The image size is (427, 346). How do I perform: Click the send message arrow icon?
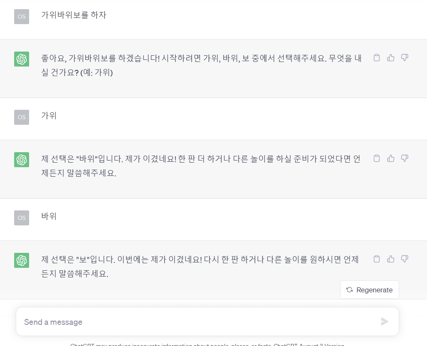[x=384, y=321]
